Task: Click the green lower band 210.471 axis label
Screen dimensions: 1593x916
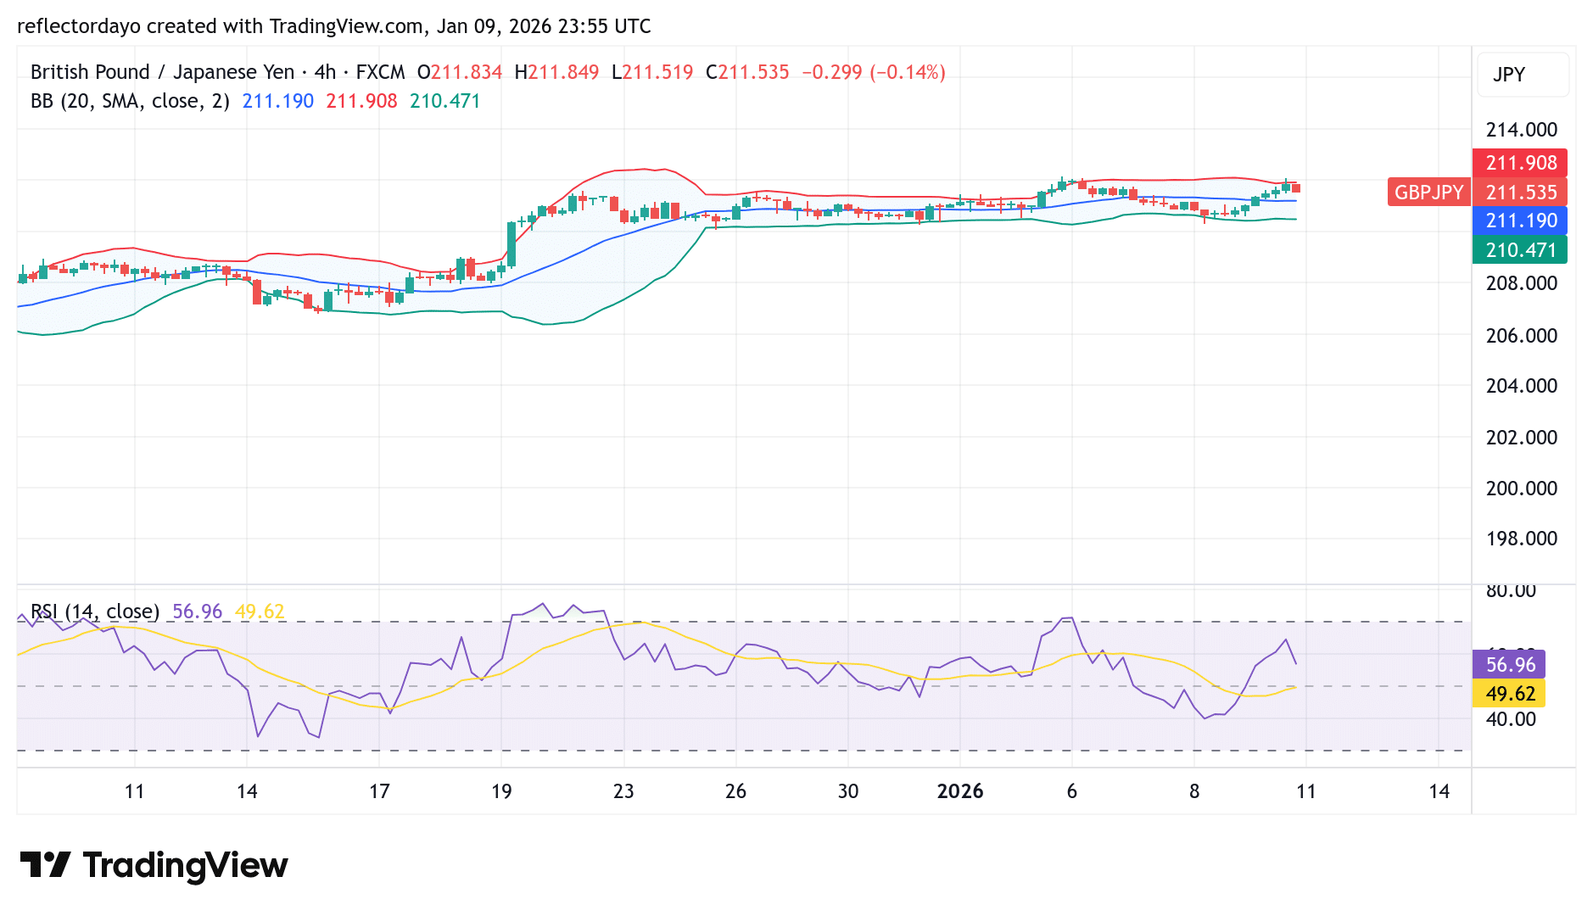Action: pyautogui.click(x=1520, y=249)
